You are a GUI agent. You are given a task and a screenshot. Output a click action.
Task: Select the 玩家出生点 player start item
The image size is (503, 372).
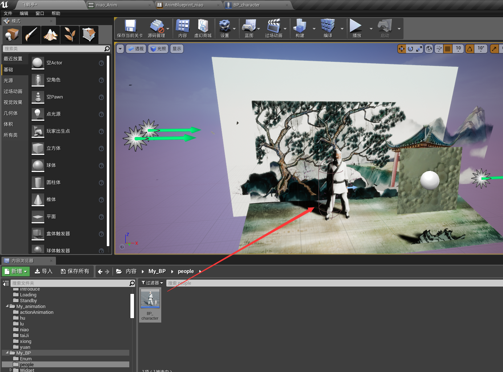[68, 131]
